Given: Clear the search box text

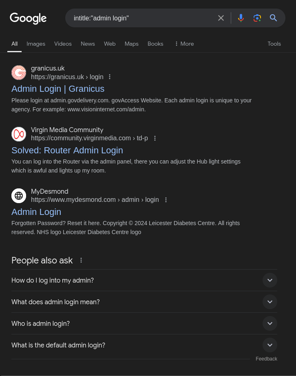Looking at the screenshot, I should click(x=221, y=18).
